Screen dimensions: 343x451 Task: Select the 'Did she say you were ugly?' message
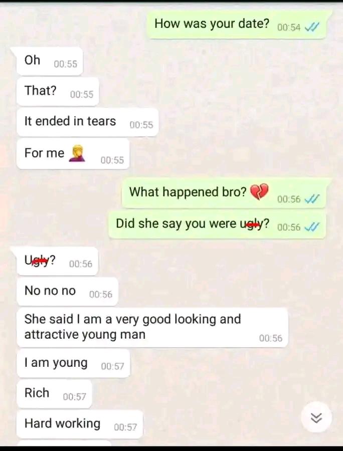click(x=217, y=224)
